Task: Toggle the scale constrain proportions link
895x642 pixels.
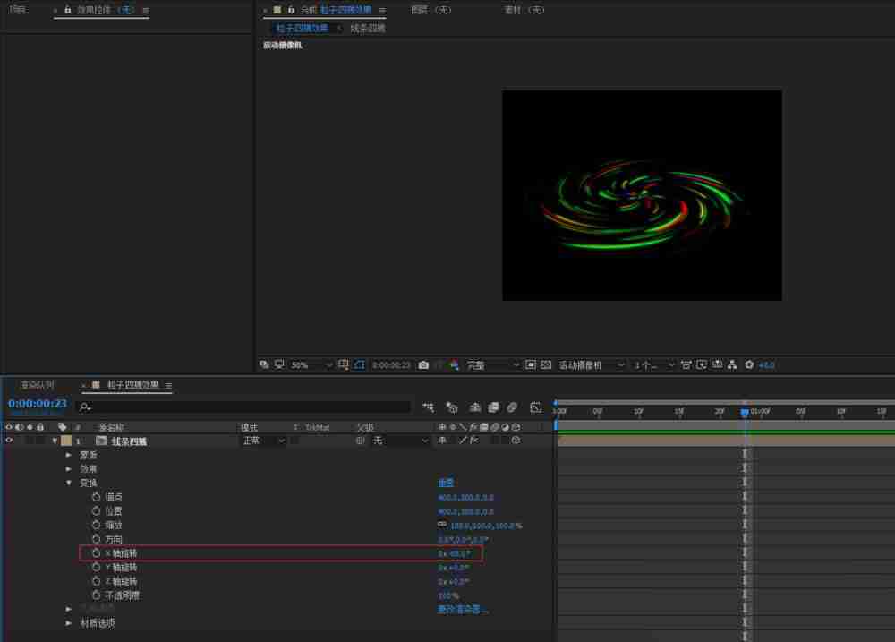Action: click(441, 525)
